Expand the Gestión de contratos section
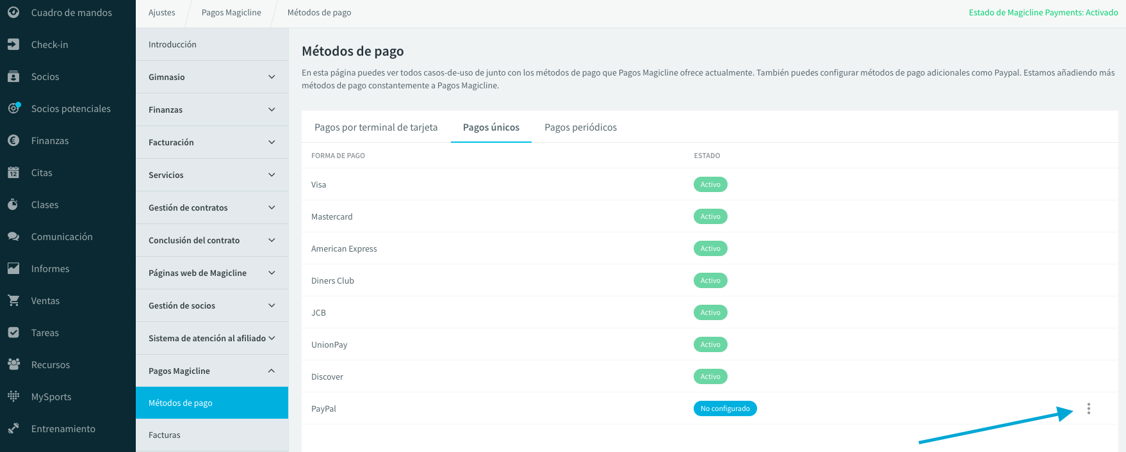 pos(212,207)
